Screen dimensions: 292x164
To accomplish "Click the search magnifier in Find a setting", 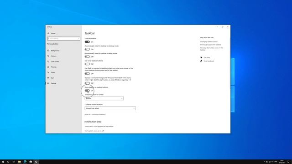I will 78,38.
